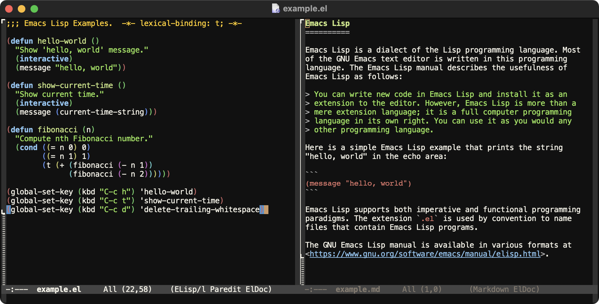Click the top-of-buffer fringe marker in left pane
The image size is (599, 304).
3,22
